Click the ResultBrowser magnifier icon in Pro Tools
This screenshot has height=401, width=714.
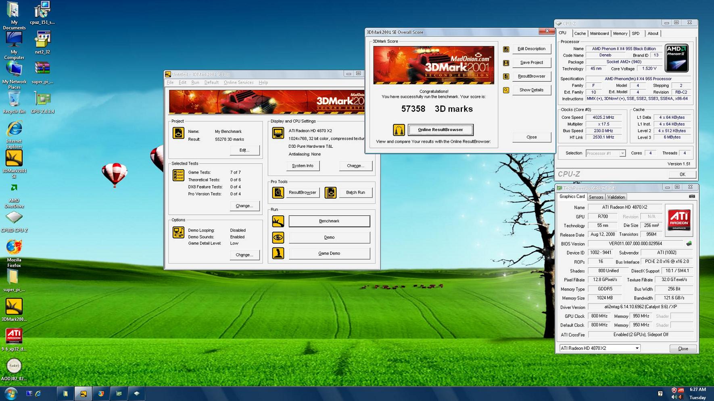pyautogui.click(x=278, y=192)
